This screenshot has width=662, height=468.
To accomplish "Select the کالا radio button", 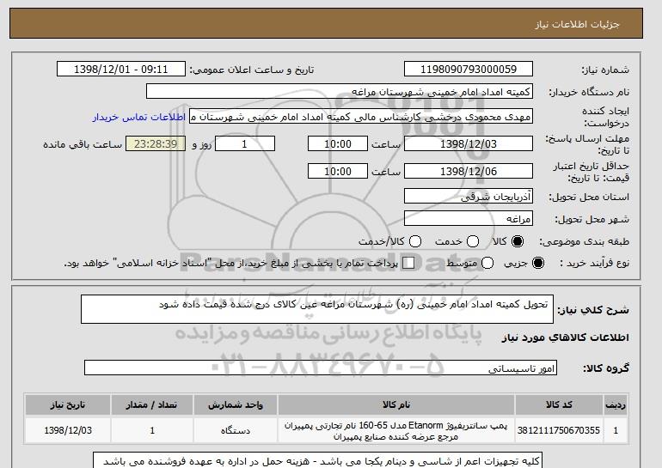I will pos(518,241).
